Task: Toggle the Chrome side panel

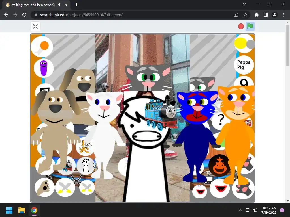Action: coord(266,15)
